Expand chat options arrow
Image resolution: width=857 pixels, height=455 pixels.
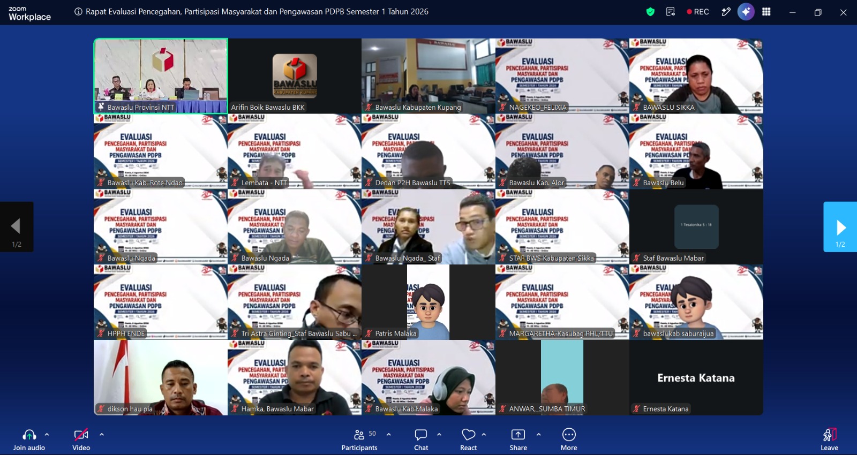coord(439,435)
